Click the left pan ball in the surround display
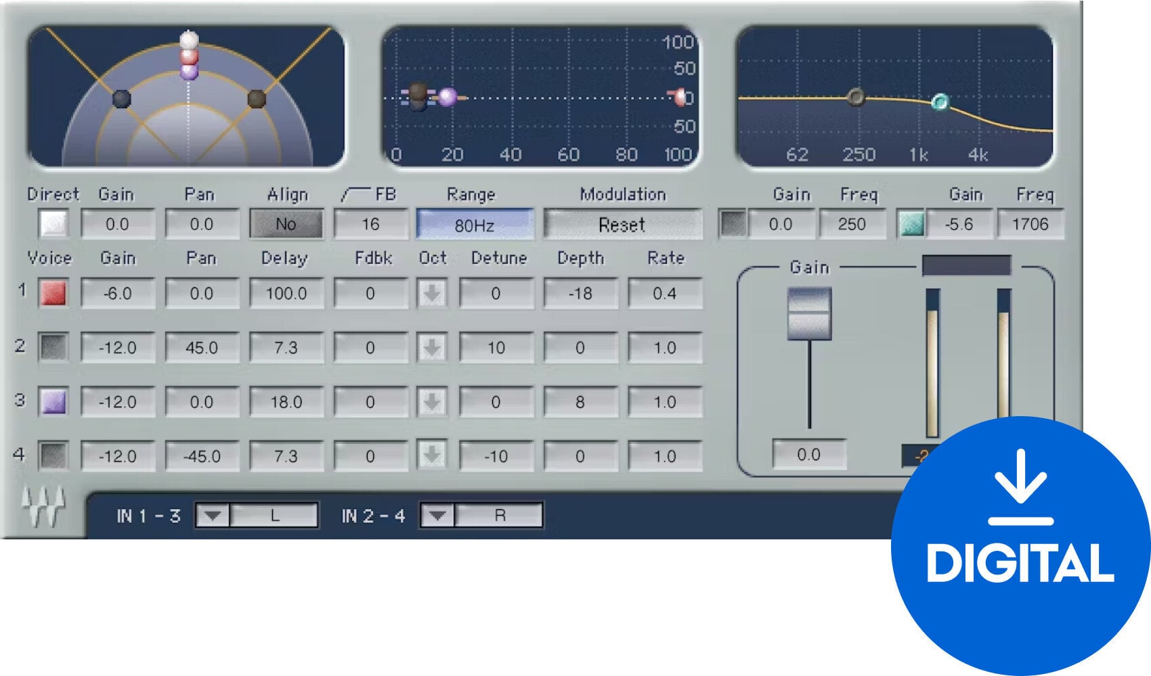Viewport: 1151px width, 676px height. coord(123,98)
